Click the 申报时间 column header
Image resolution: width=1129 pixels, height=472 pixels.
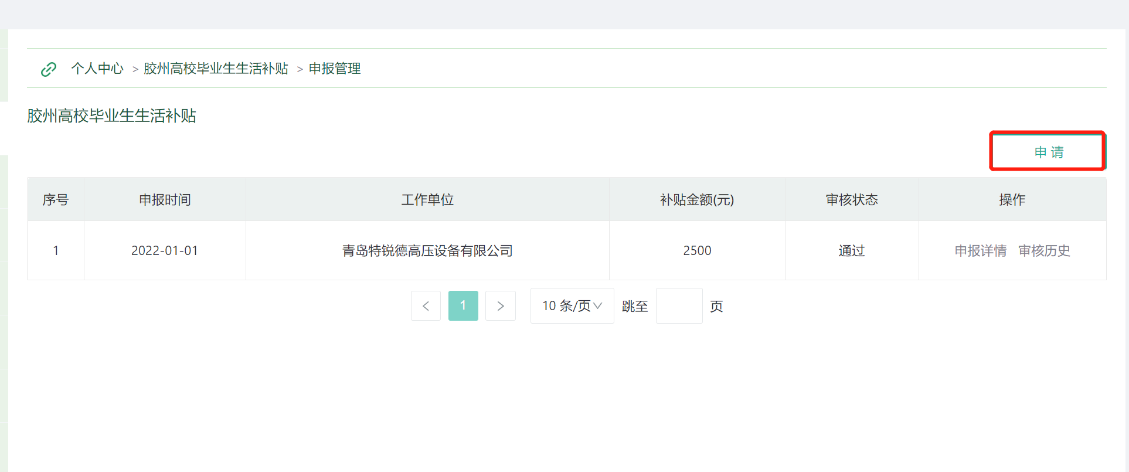click(165, 200)
